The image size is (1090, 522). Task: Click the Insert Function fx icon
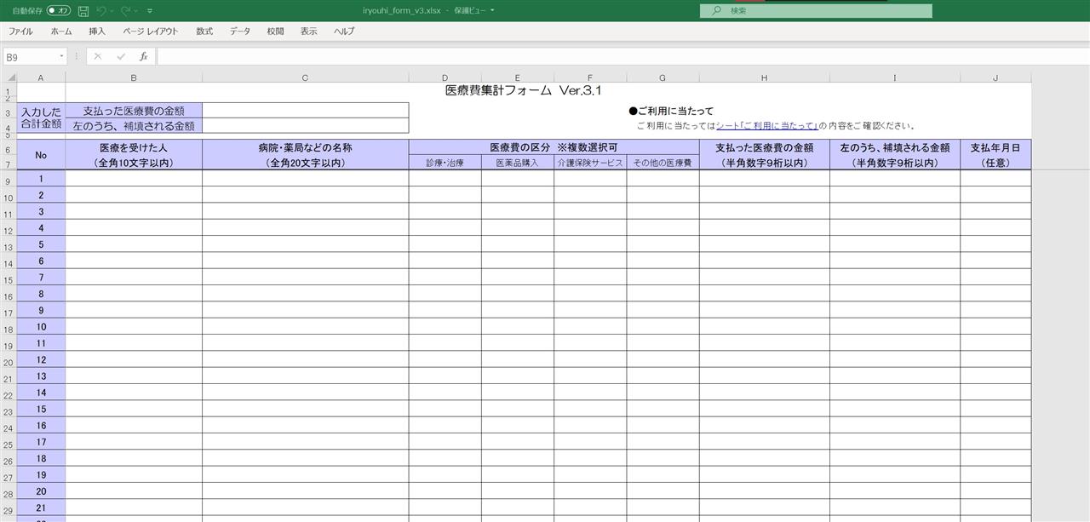point(143,56)
